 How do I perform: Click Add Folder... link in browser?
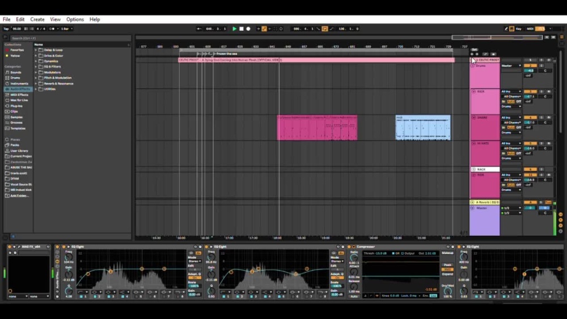point(19,196)
